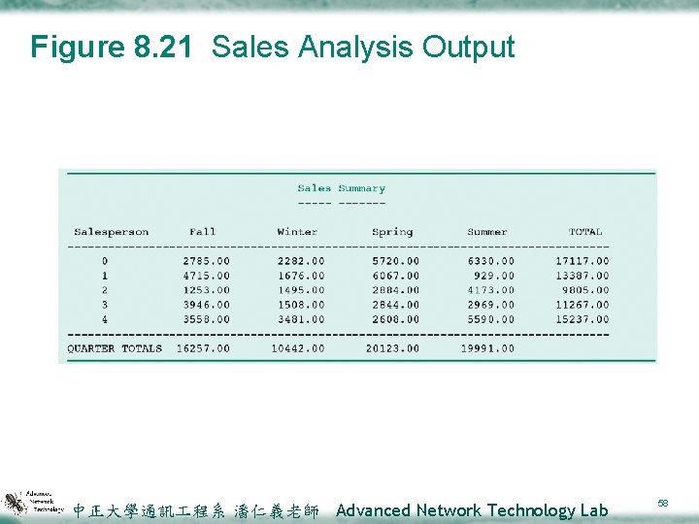
Task: Click the Fall quarter total 16257.00
Action: 203,348
